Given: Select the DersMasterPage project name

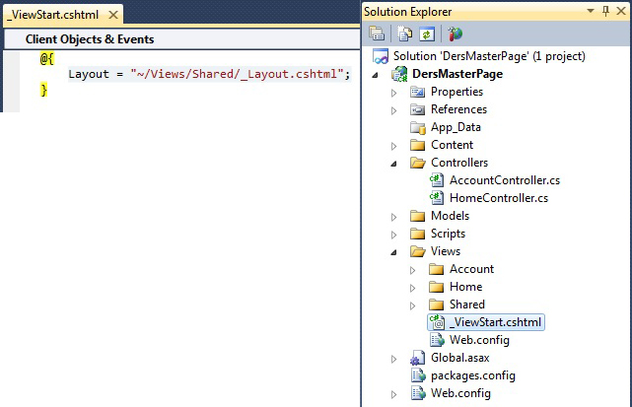Looking at the screenshot, I should [457, 74].
